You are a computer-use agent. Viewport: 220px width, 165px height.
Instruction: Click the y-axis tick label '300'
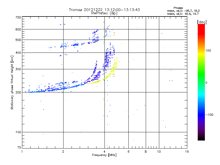click(18, 69)
